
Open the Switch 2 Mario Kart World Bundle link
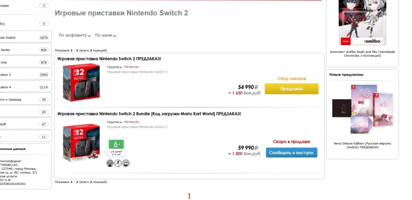(x=149, y=114)
